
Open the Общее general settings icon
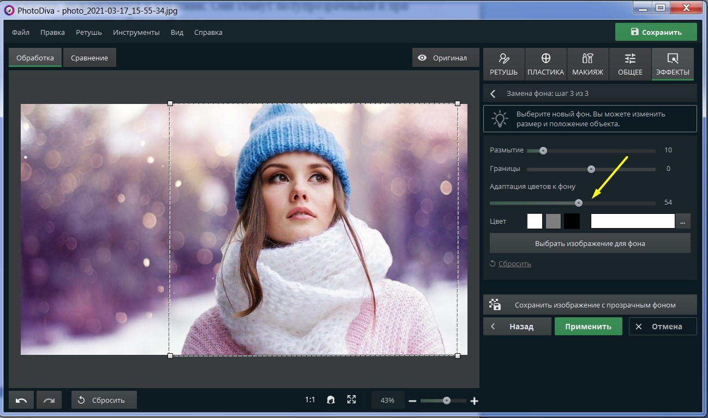coord(630,64)
